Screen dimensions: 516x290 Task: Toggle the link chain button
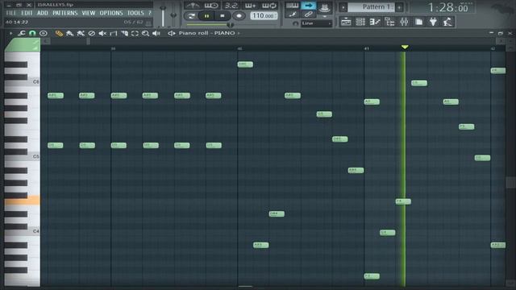(308, 14)
